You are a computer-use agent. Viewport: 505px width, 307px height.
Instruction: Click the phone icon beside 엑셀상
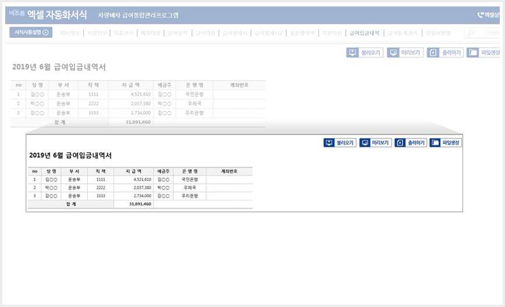click(x=480, y=15)
